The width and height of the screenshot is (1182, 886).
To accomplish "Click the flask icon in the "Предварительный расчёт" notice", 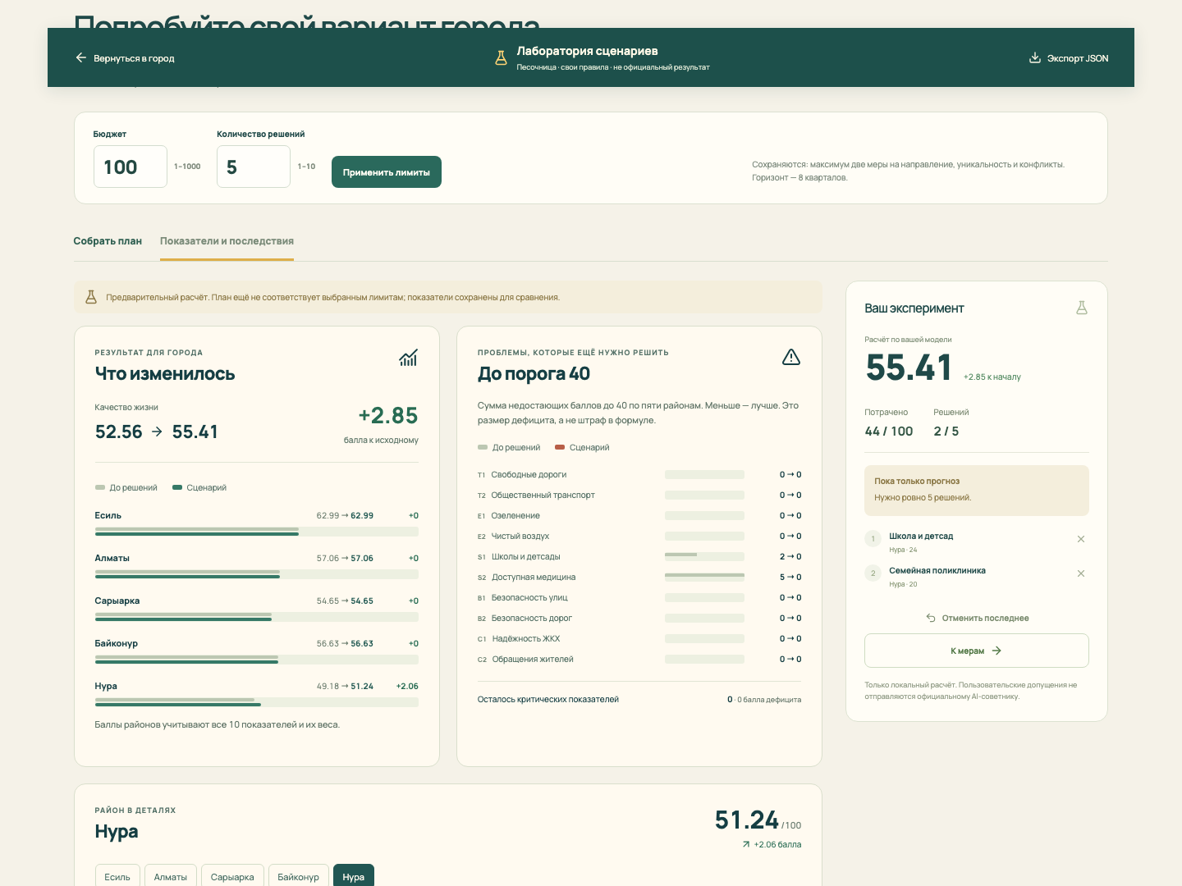I will click(x=91, y=297).
